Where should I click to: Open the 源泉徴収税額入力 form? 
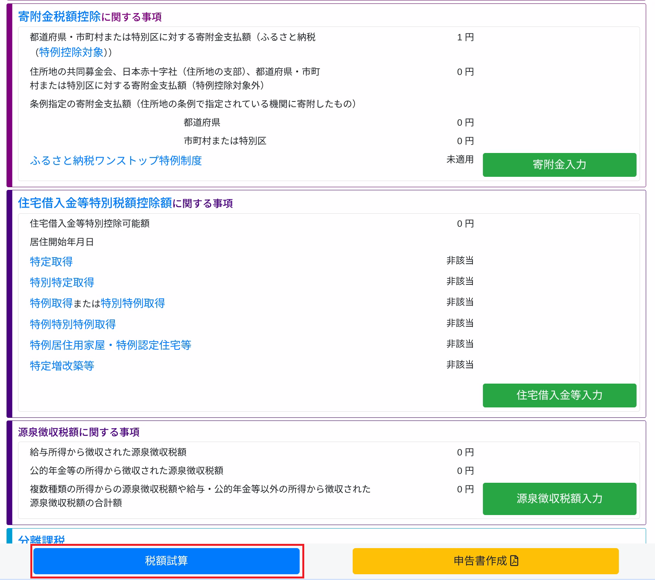click(559, 499)
